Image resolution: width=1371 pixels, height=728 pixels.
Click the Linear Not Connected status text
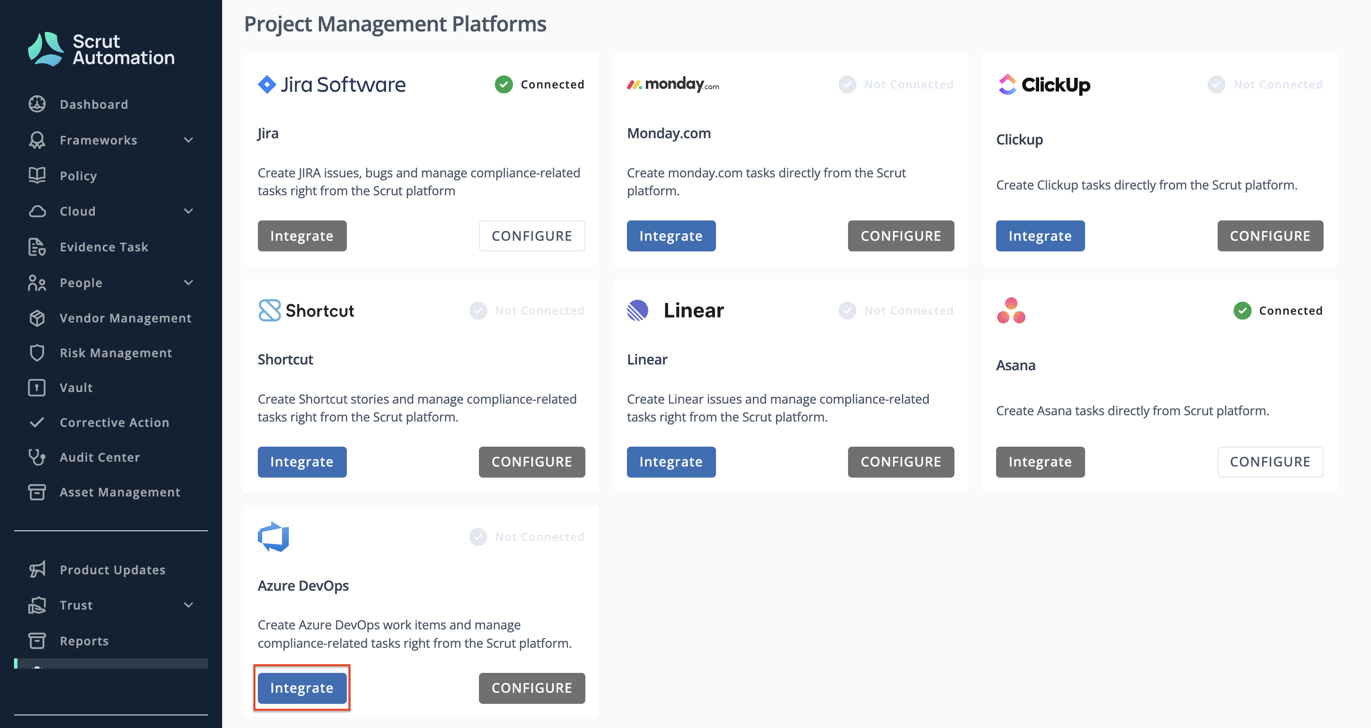click(909, 310)
